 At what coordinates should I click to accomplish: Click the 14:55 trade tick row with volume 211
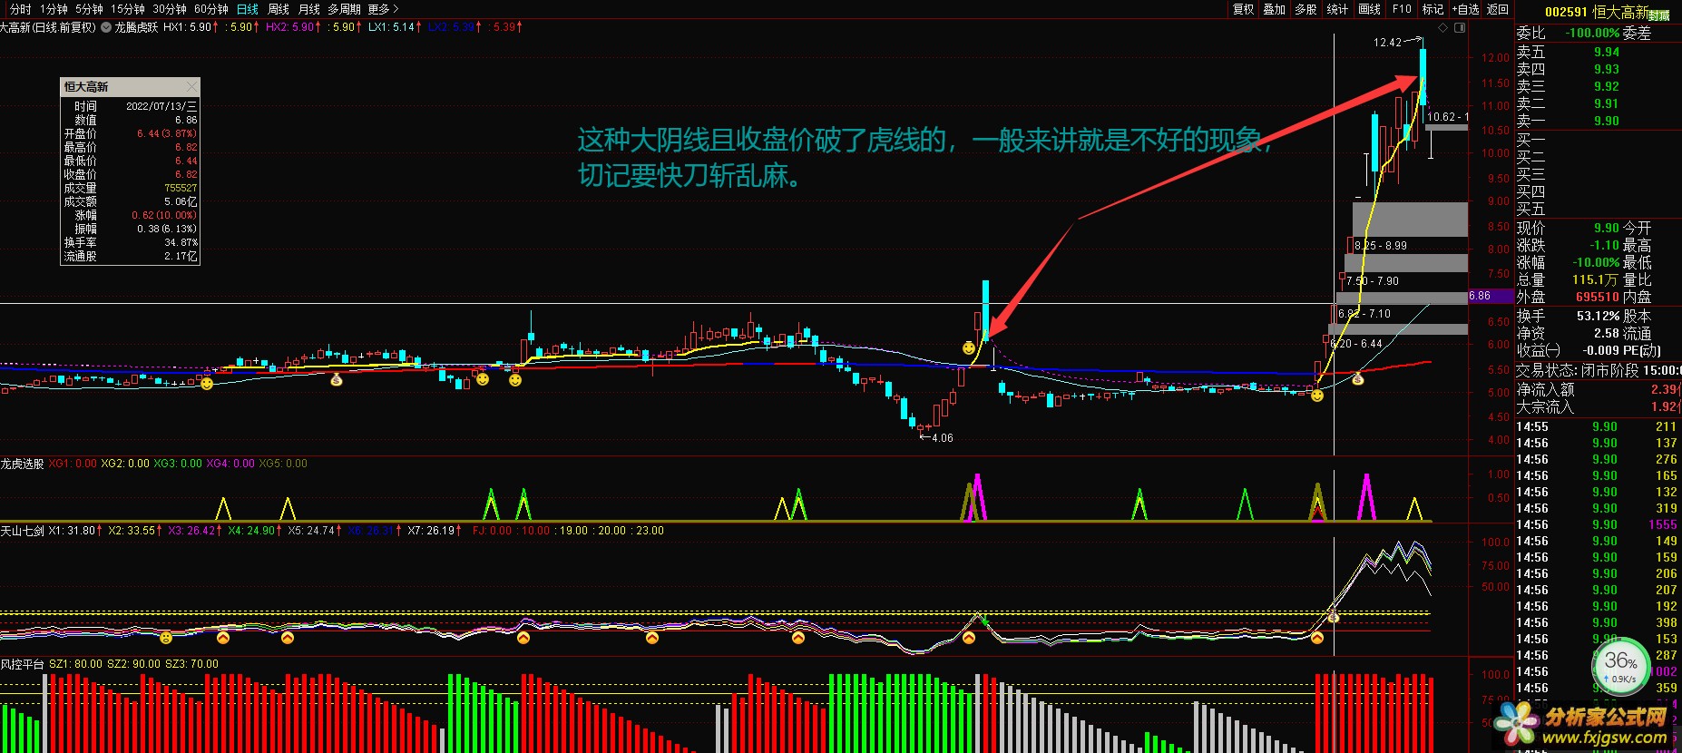coord(1598,426)
